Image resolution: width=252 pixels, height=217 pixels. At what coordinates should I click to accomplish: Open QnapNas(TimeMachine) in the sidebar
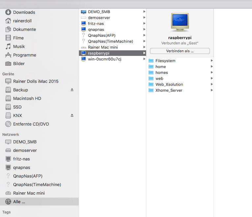tap(37, 184)
